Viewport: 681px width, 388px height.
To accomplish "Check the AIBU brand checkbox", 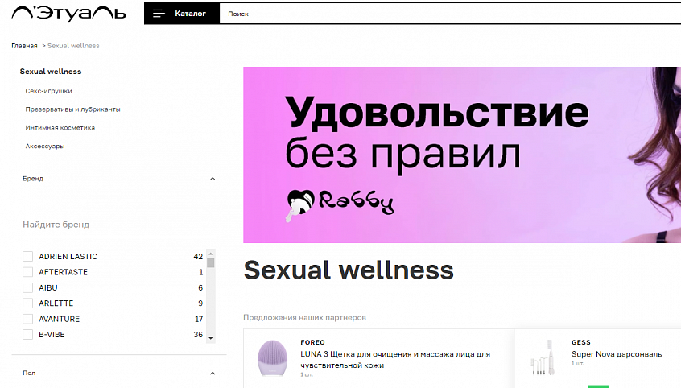I will point(28,287).
